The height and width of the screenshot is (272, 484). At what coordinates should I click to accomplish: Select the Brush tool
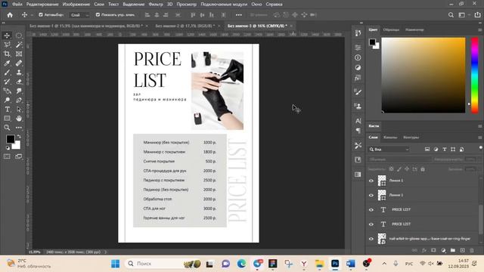click(x=7, y=73)
